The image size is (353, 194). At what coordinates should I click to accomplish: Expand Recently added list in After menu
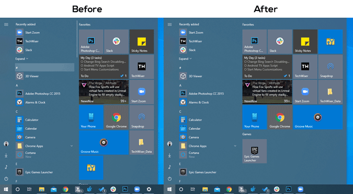[185, 58]
